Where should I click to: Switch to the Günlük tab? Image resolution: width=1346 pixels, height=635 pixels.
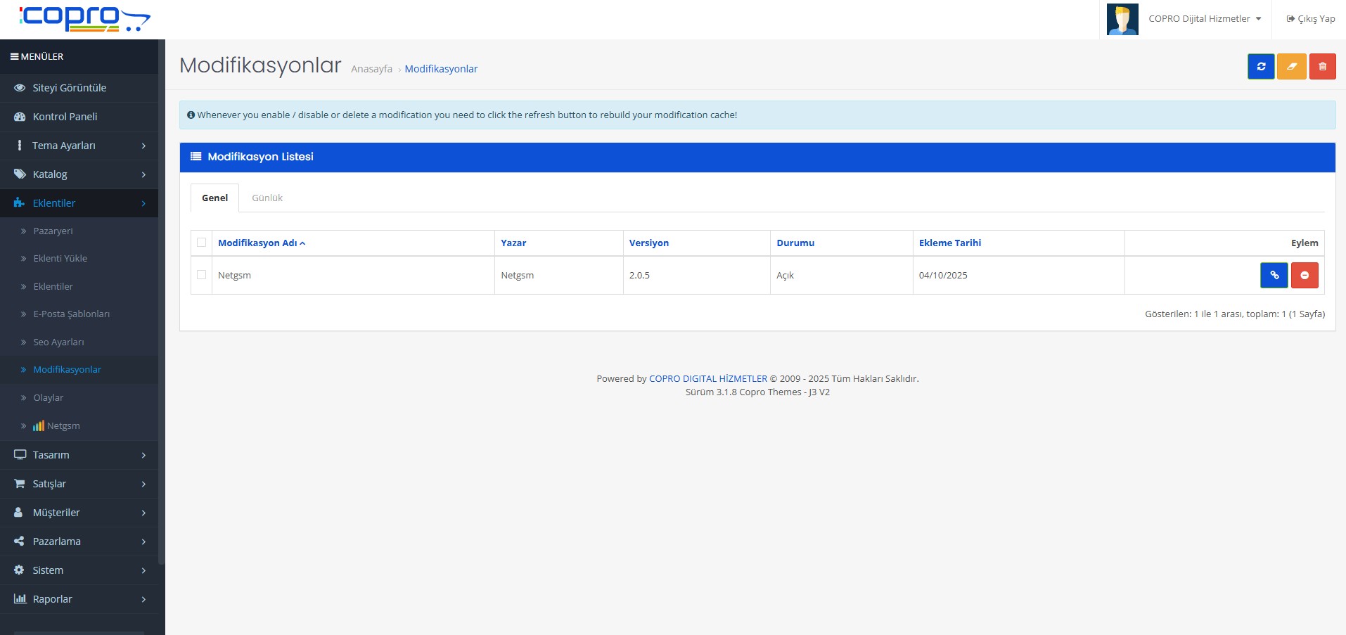tap(267, 198)
